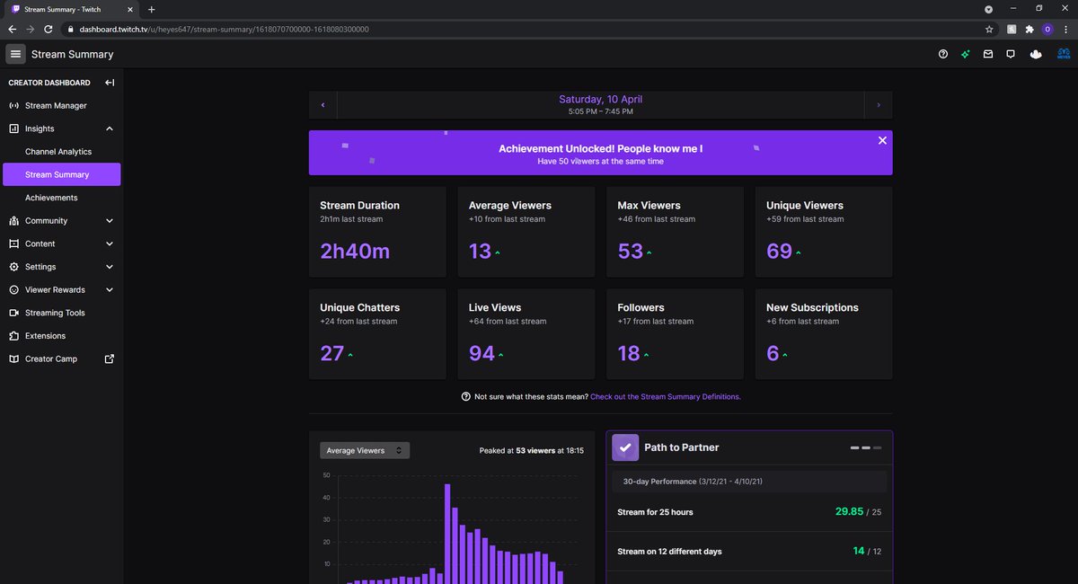Open the help question mark icon
1078x584 pixels.
(x=943, y=54)
